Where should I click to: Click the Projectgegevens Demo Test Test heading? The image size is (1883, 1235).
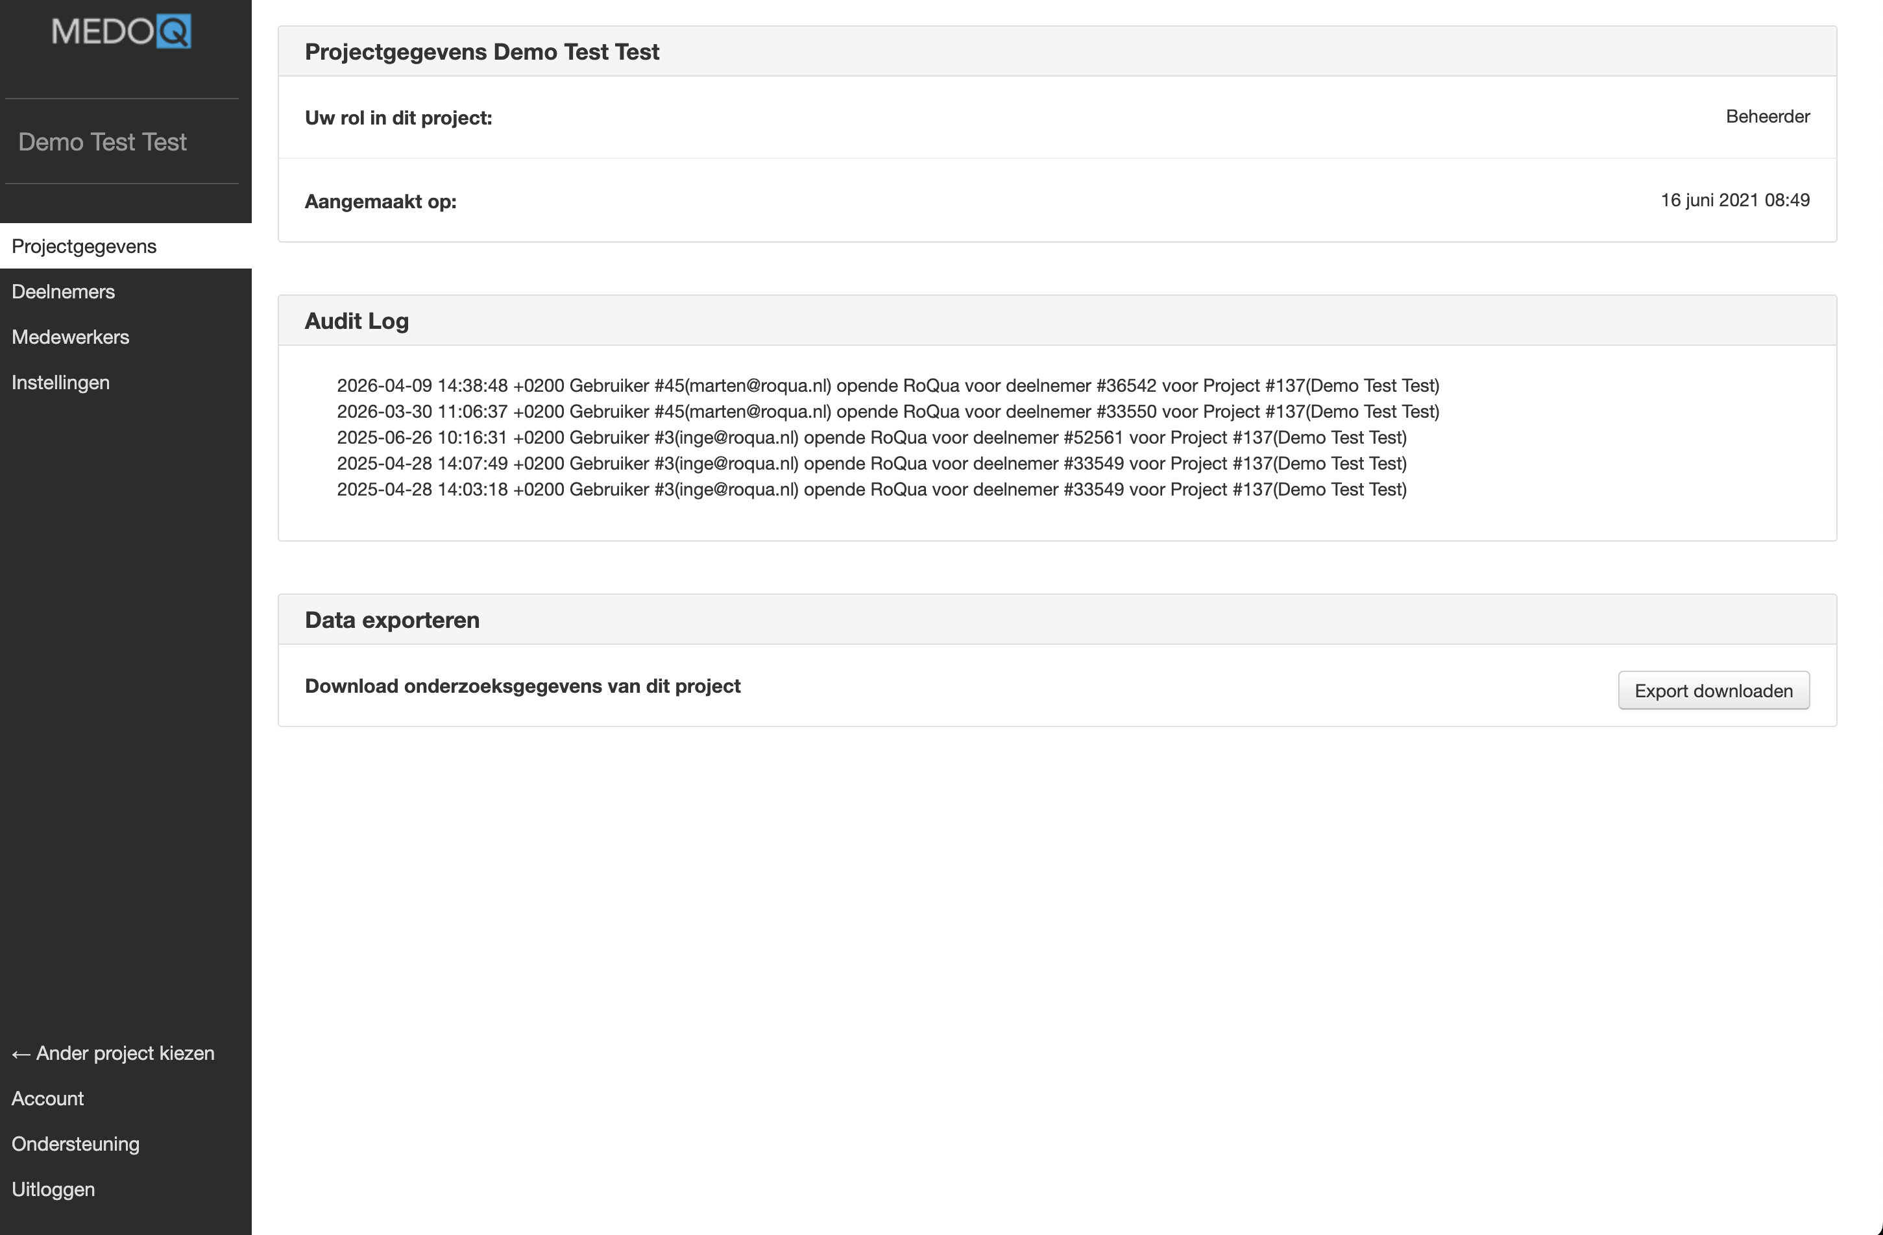click(x=482, y=51)
